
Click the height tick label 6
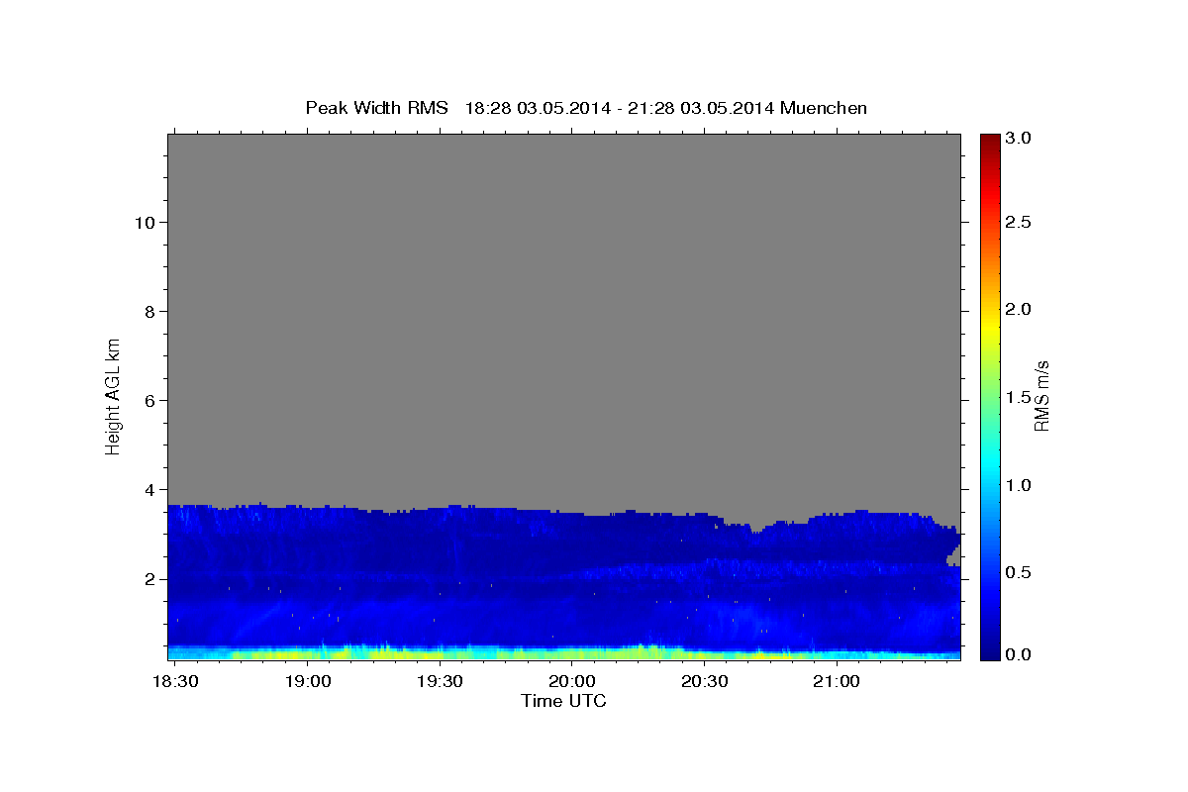coord(148,400)
